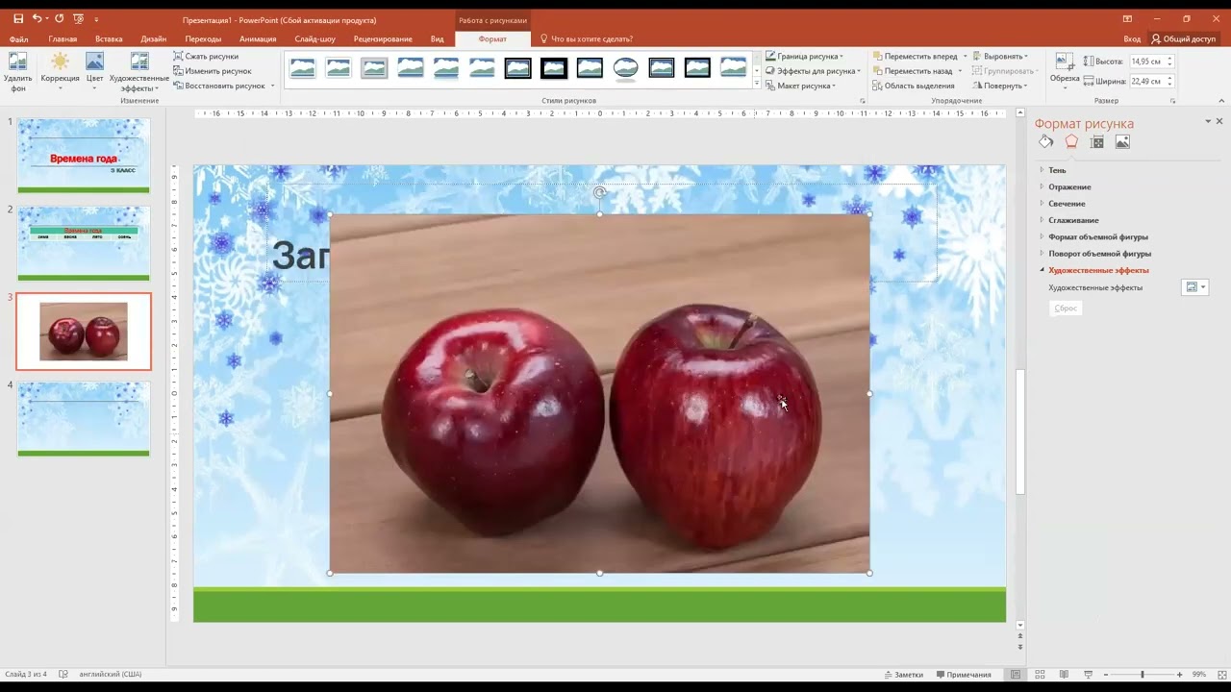Expand Формат объемной фигуры section
The image size is (1231, 692).
tap(1098, 236)
